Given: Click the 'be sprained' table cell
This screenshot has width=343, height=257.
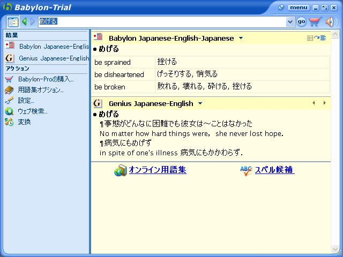Looking at the screenshot, I should point(124,62).
